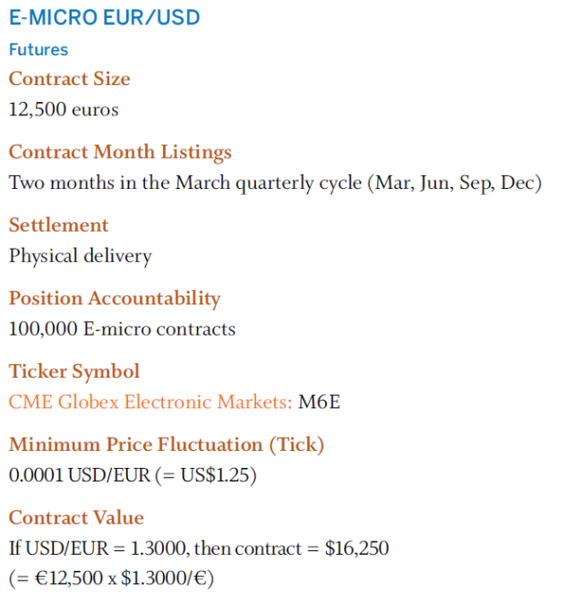Select the Minimum Price Fluctuation (Tick) heading
Image resolution: width=566 pixels, height=604 pixels.
(167, 444)
